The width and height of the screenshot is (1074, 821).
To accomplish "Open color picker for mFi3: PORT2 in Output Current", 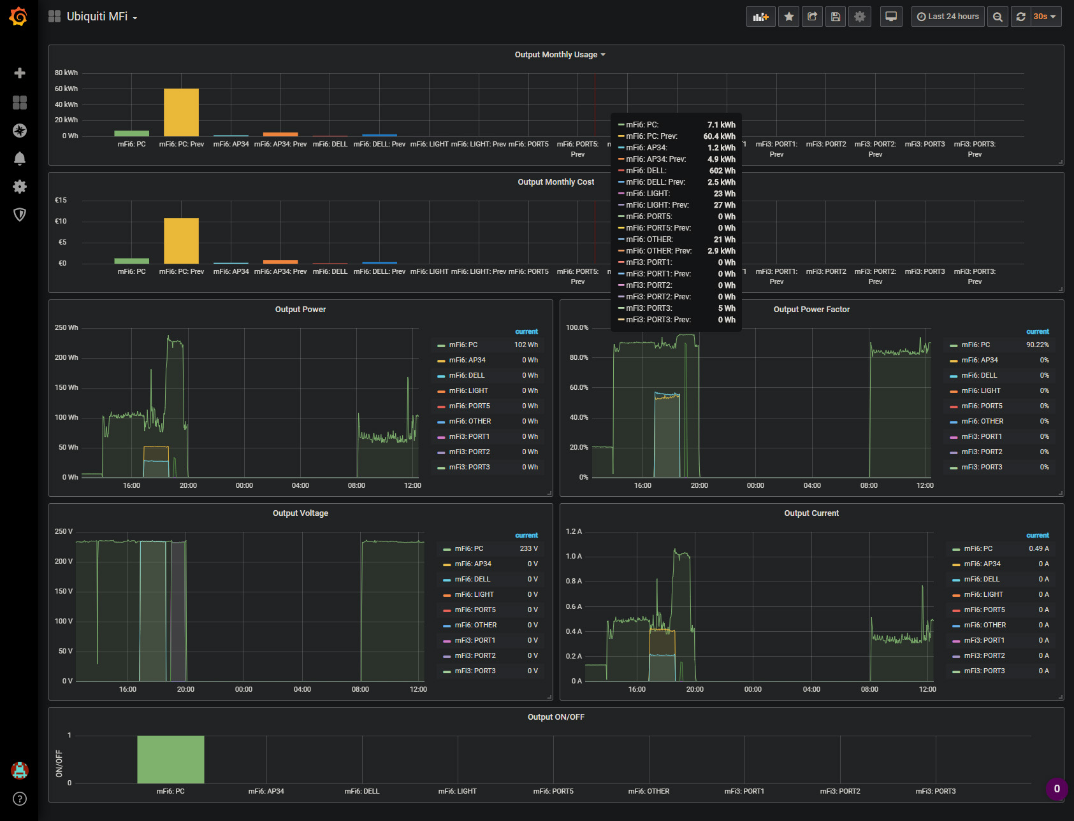I will point(956,657).
